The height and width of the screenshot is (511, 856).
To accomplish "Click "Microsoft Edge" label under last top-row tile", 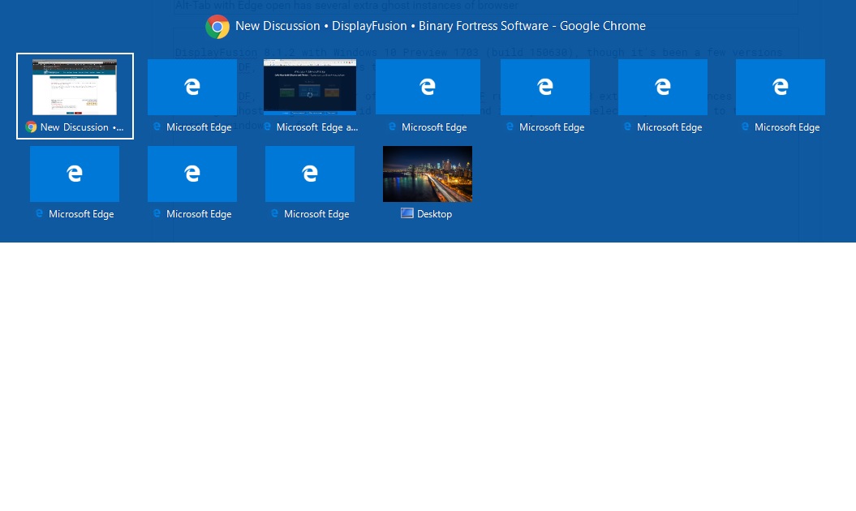I will (x=786, y=127).
